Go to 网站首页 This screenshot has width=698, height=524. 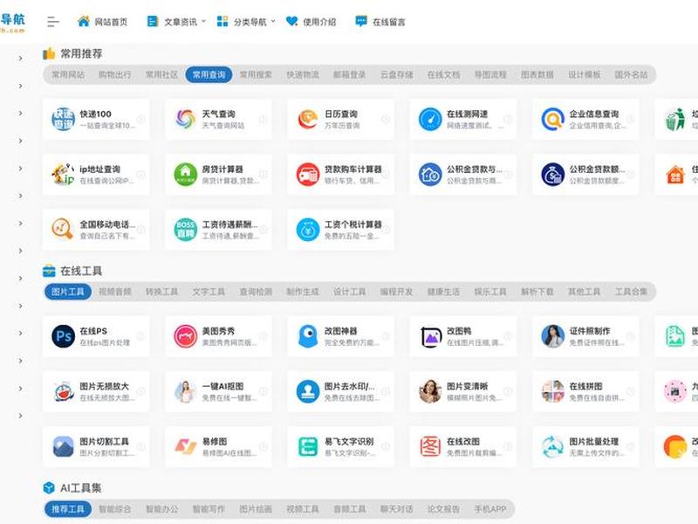tap(102, 21)
